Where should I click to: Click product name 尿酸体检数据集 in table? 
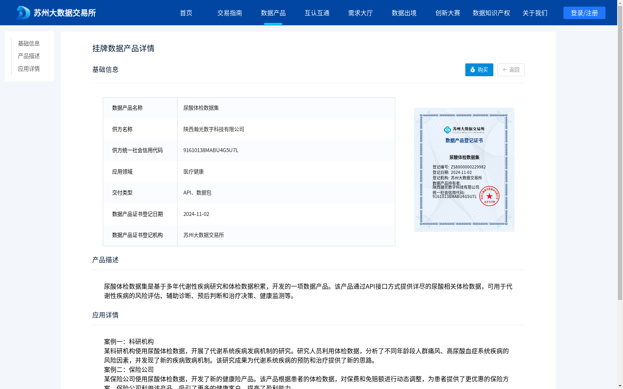tap(286, 108)
